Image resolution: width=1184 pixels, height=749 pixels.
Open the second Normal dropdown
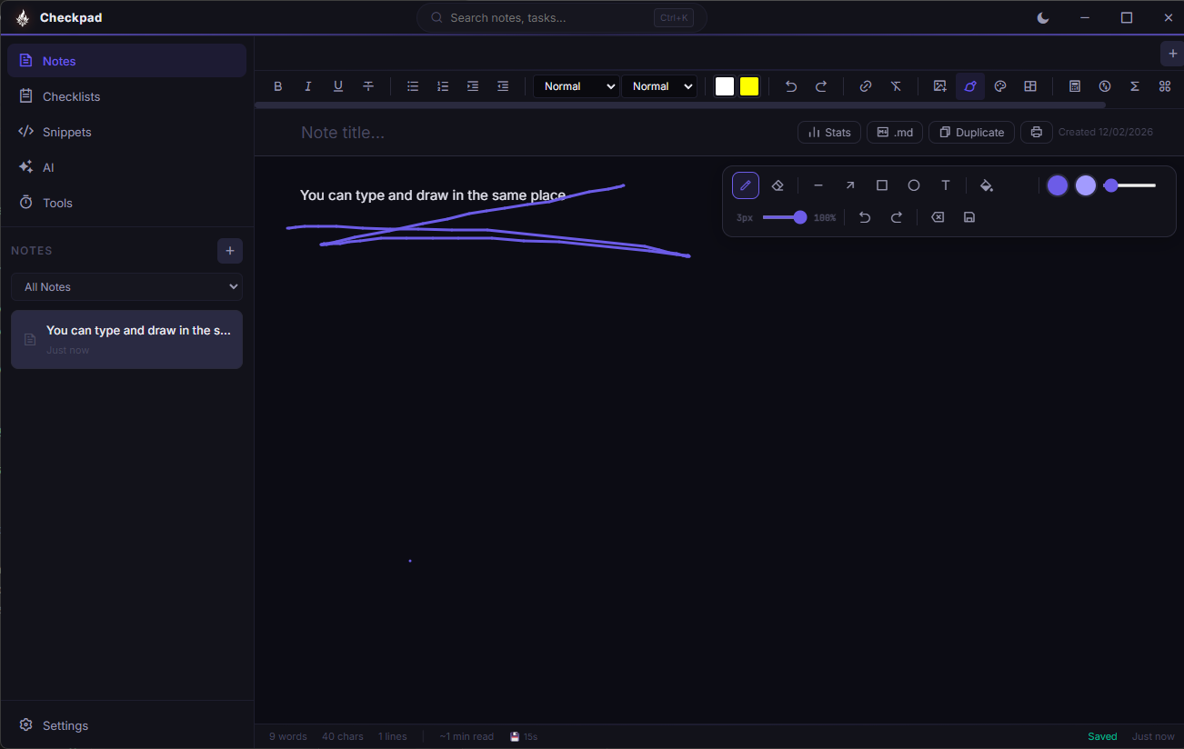(659, 86)
